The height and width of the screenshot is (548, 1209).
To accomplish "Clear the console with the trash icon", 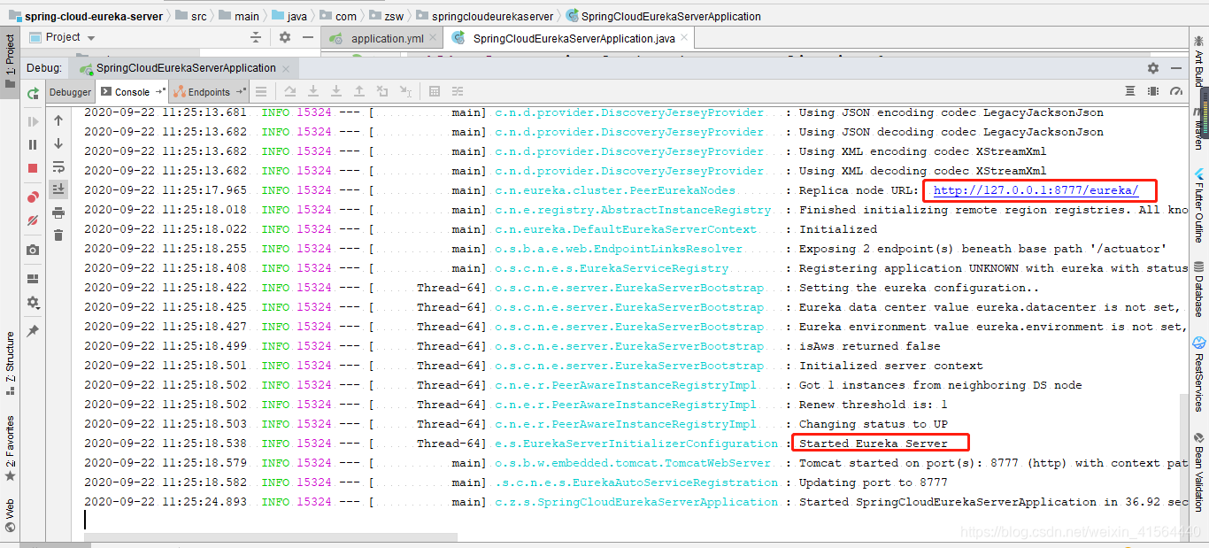I will click(x=58, y=235).
